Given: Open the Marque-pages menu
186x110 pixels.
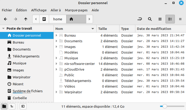Looking at the screenshot, I should [77, 10].
